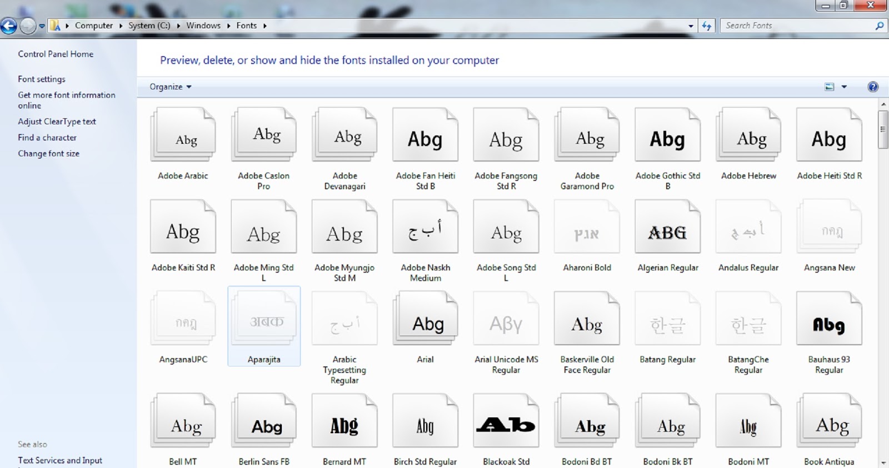889x468 pixels.
Task: Select the Adobe Ming Std L font
Action: coord(264,227)
